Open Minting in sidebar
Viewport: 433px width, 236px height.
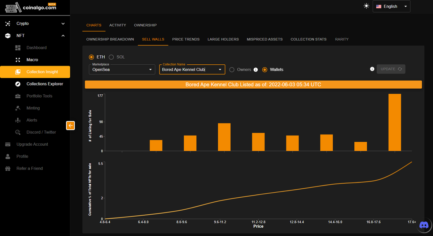(x=35, y=108)
